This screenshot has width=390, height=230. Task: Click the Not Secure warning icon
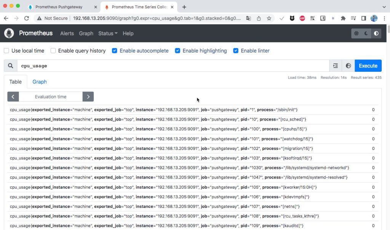(39, 18)
